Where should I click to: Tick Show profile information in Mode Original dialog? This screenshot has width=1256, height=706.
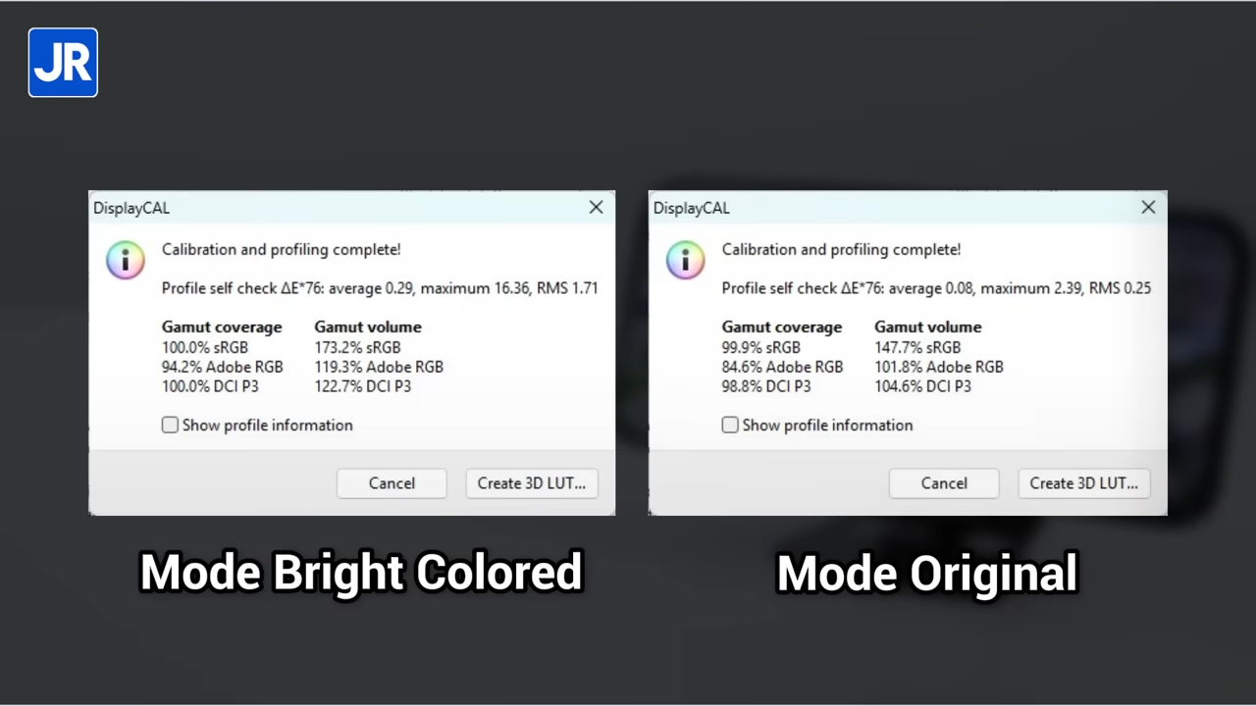730,425
